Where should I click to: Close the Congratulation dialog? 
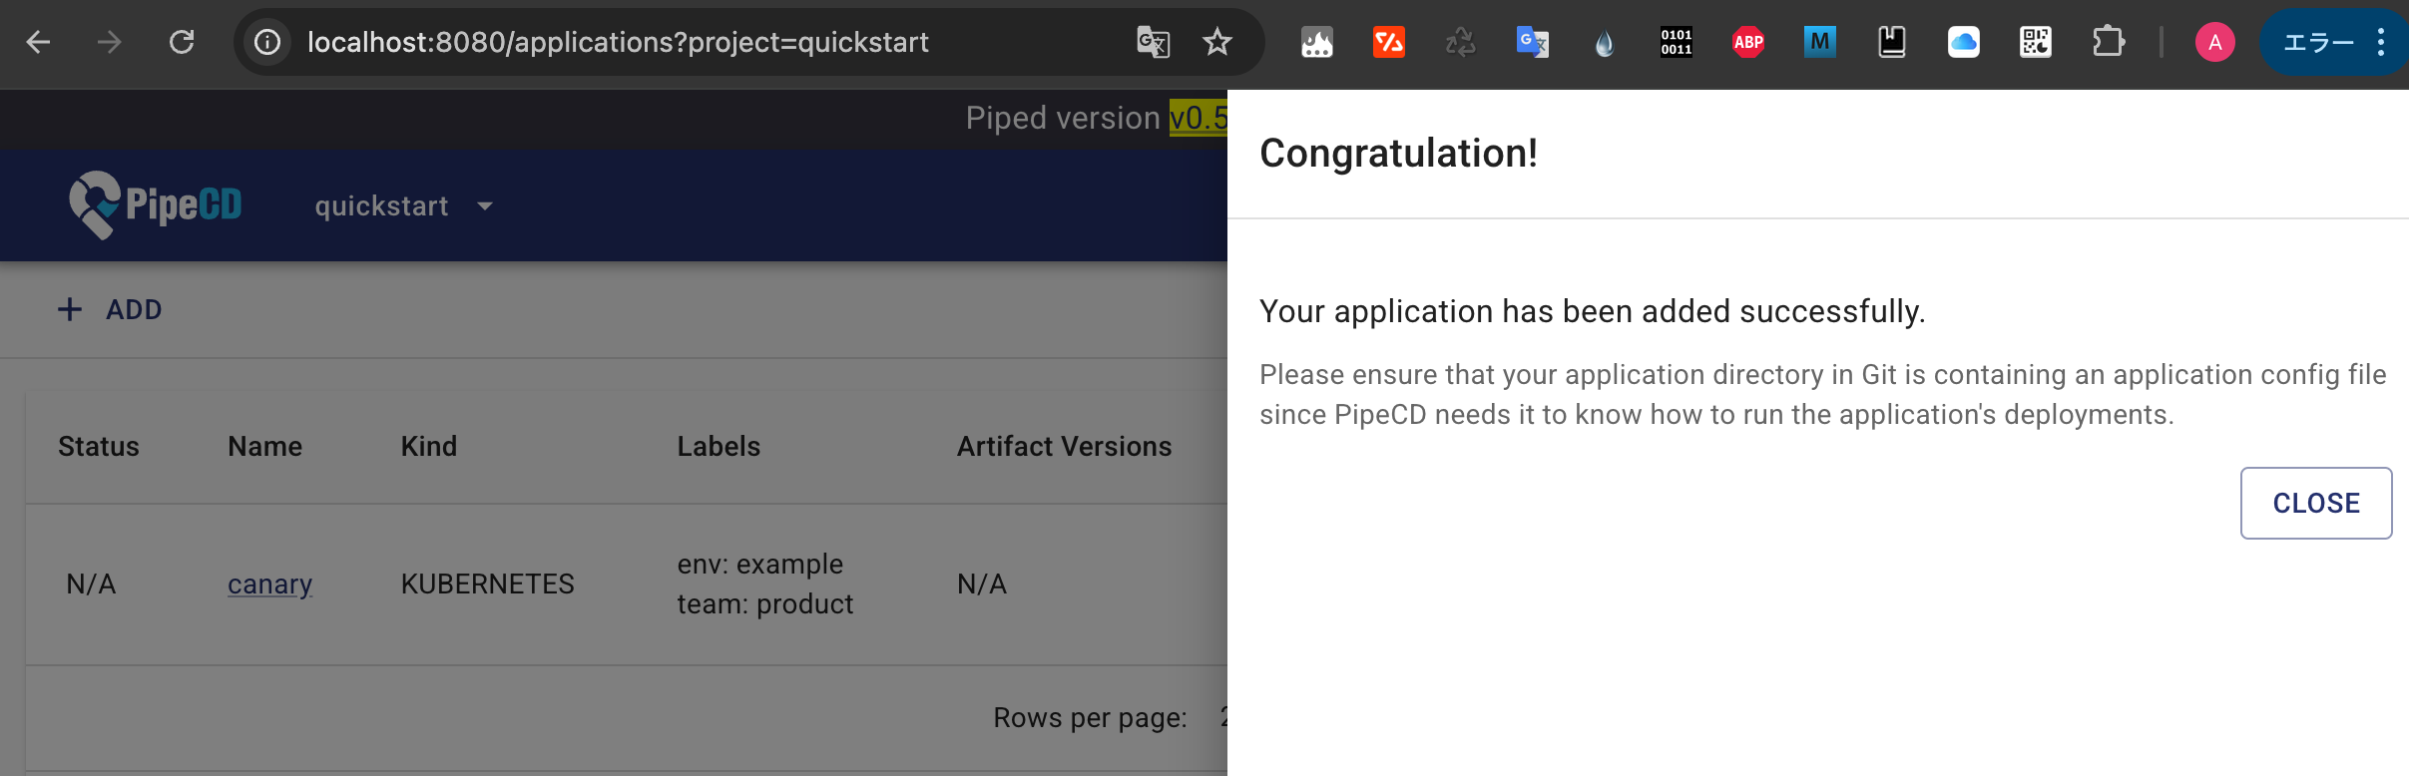2315,503
